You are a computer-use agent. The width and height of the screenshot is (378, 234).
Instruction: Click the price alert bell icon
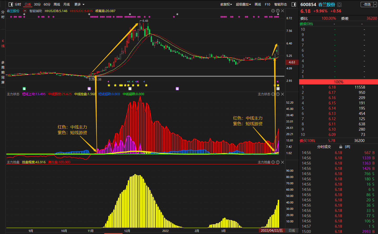point(339,5)
